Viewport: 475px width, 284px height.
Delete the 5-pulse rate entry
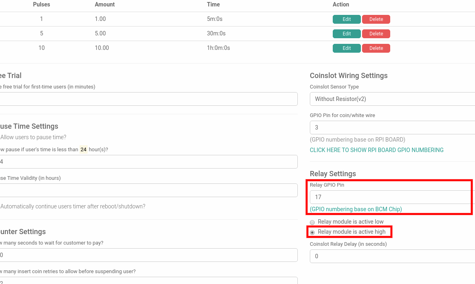[x=376, y=33]
